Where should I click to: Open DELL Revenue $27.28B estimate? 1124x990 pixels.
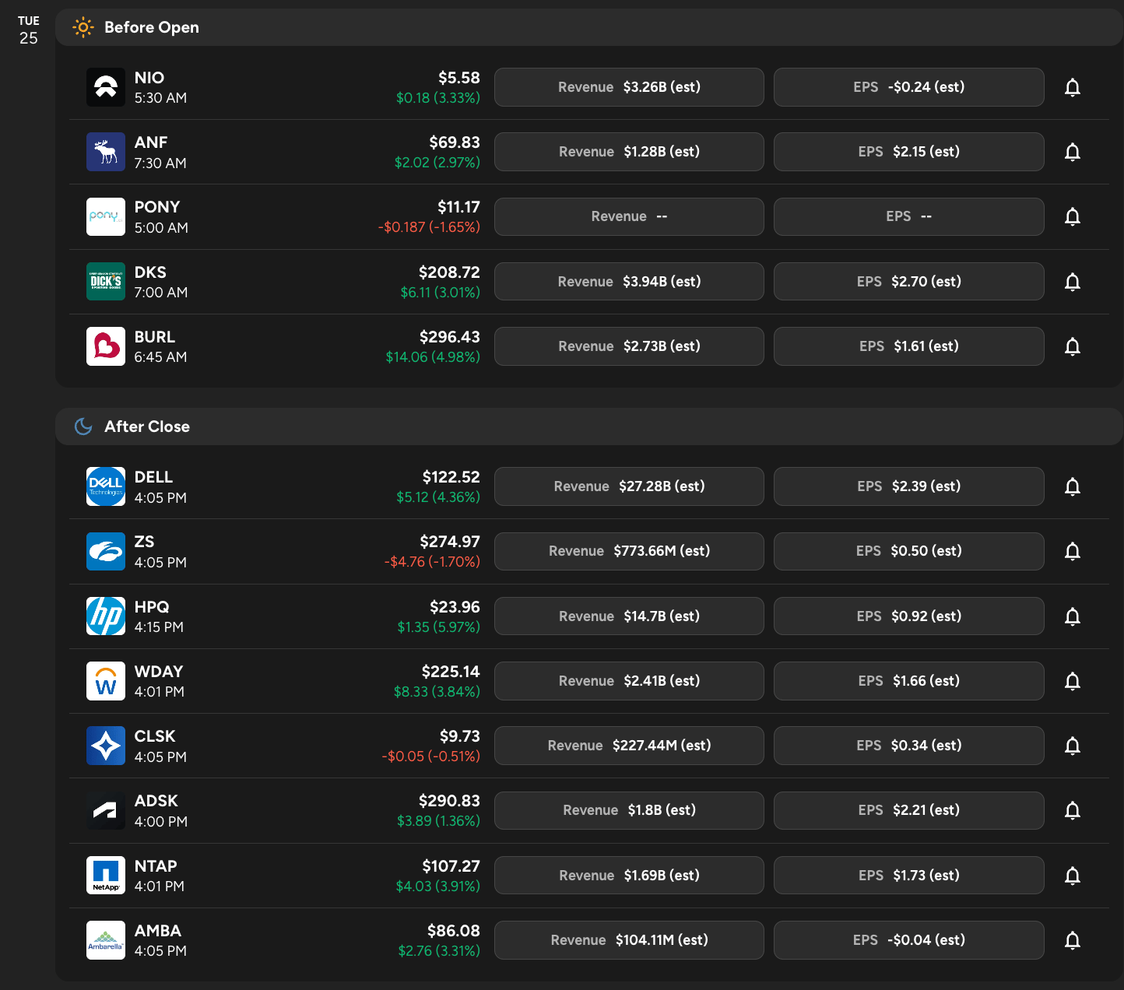(629, 486)
